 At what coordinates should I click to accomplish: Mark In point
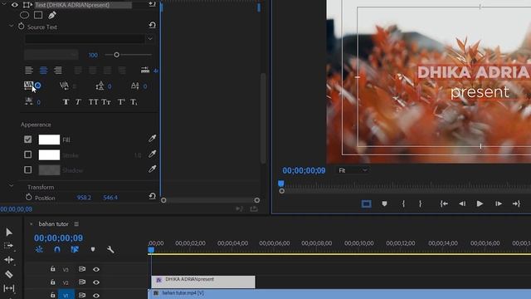click(x=403, y=203)
